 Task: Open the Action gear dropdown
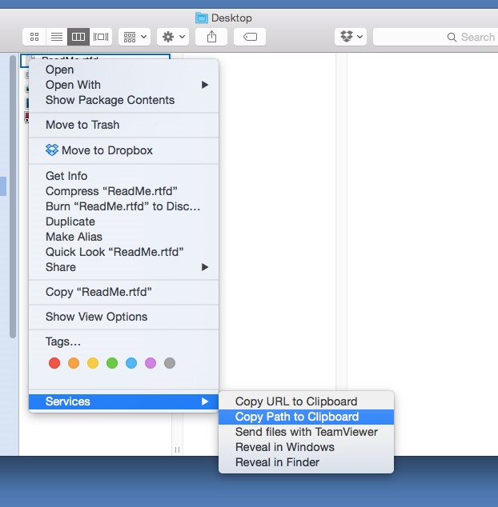(x=172, y=37)
